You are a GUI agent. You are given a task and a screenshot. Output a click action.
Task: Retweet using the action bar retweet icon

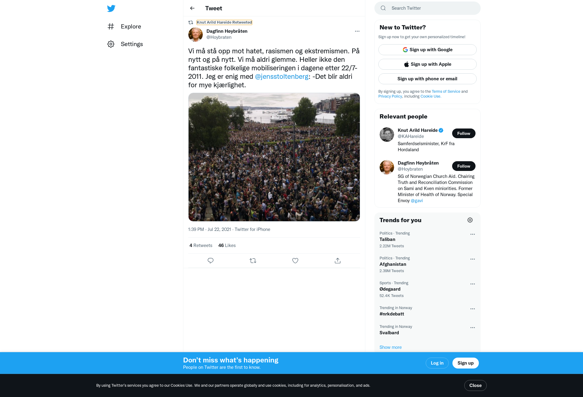pos(253,261)
